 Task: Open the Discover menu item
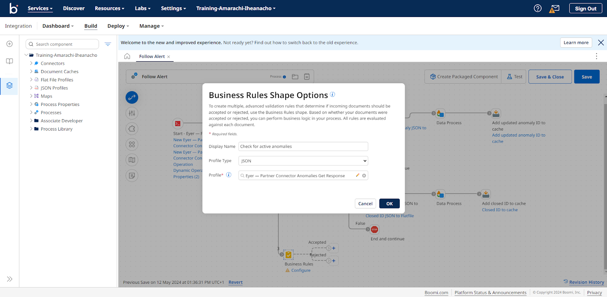[x=74, y=8]
